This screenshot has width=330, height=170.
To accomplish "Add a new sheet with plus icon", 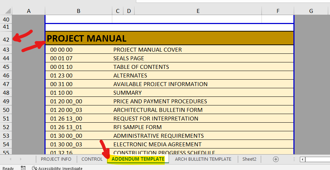I will tap(276, 159).
